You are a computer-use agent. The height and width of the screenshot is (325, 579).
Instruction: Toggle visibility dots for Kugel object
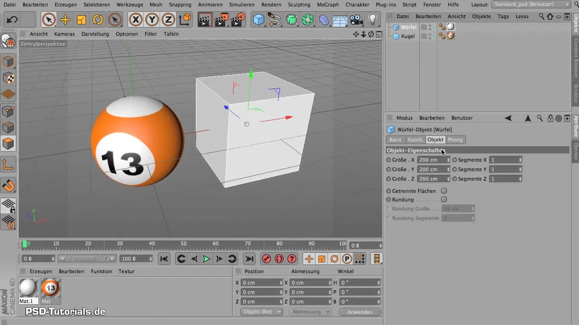pyautogui.click(x=430, y=36)
